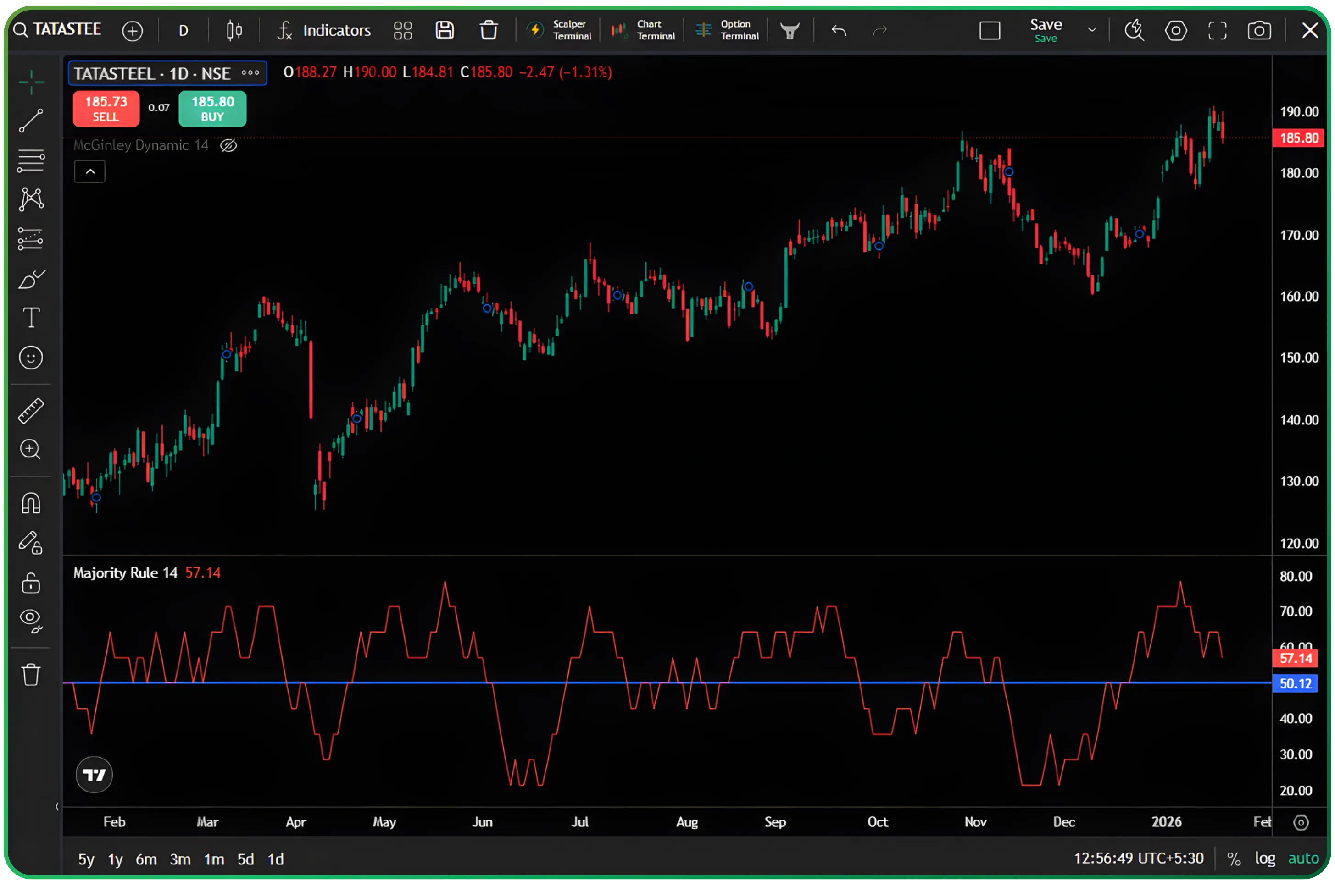The width and height of the screenshot is (1335, 886).
Task: Click the green 185.80 BUY button
Action: pyautogui.click(x=212, y=109)
